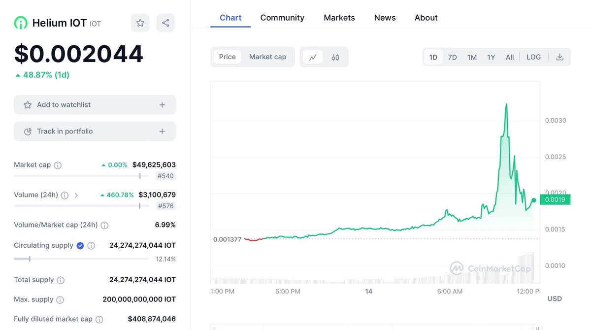Click the current price dot on chart

click(534, 200)
